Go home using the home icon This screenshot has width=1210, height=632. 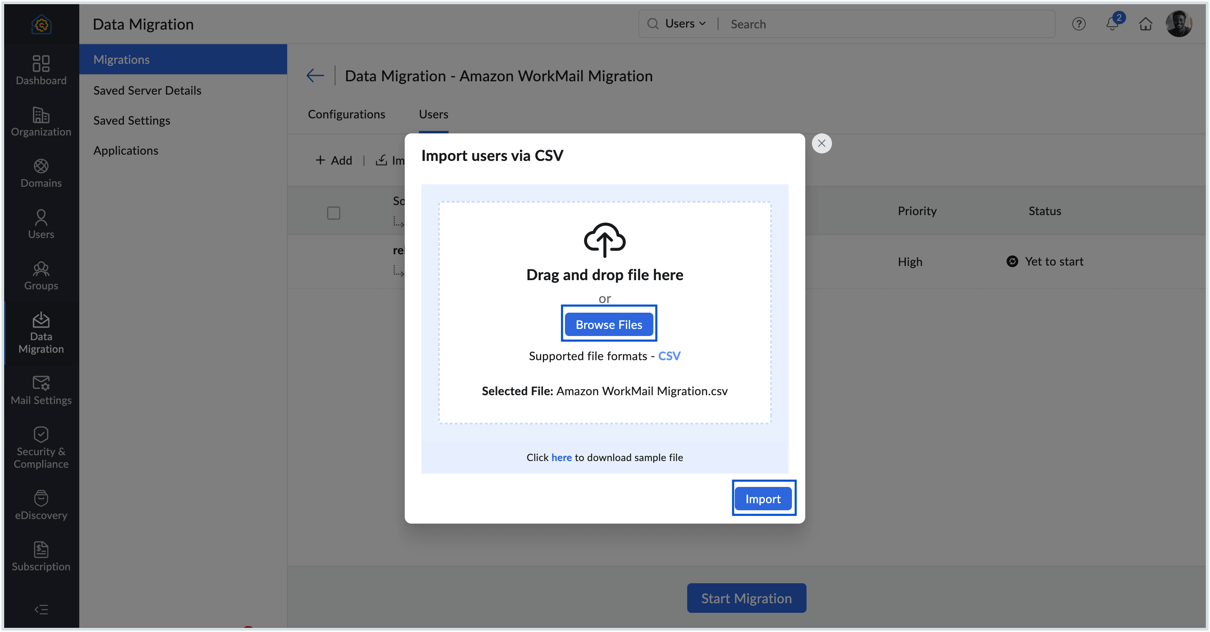point(1146,24)
